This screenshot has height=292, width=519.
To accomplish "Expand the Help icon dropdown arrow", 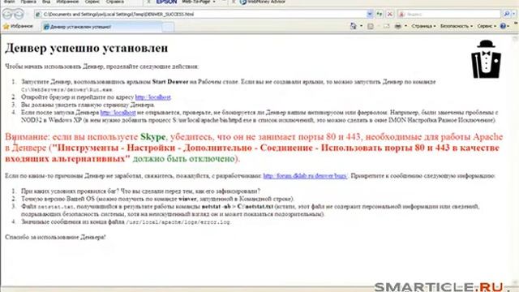I will tap(508, 26).
